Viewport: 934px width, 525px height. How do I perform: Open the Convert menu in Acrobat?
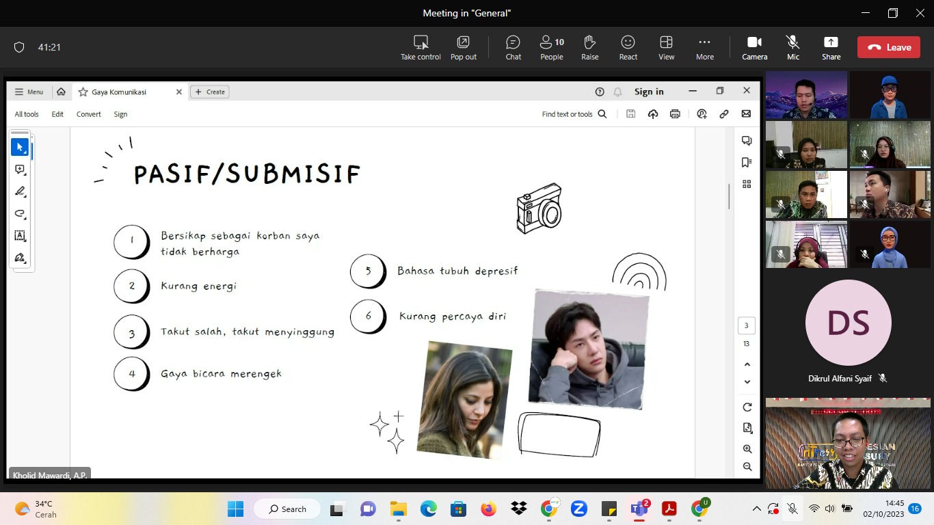pyautogui.click(x=88, y=114)
